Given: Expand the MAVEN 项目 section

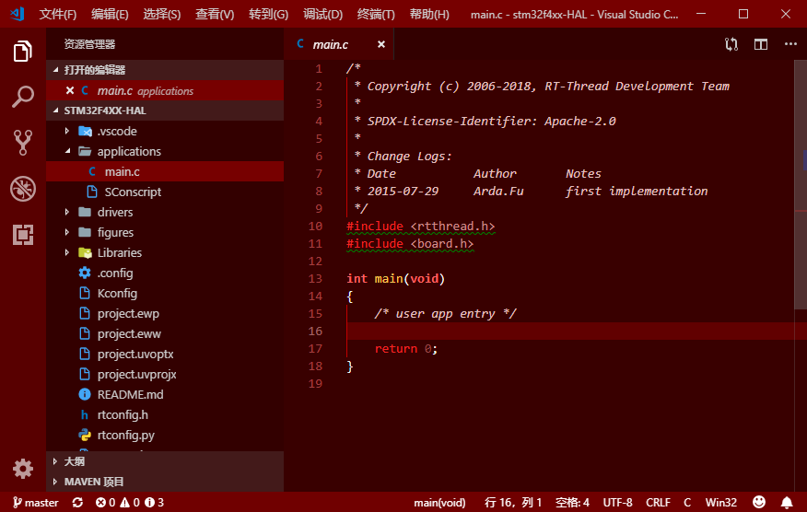Looking at the screenshot, I should click(x=165, y=482).
